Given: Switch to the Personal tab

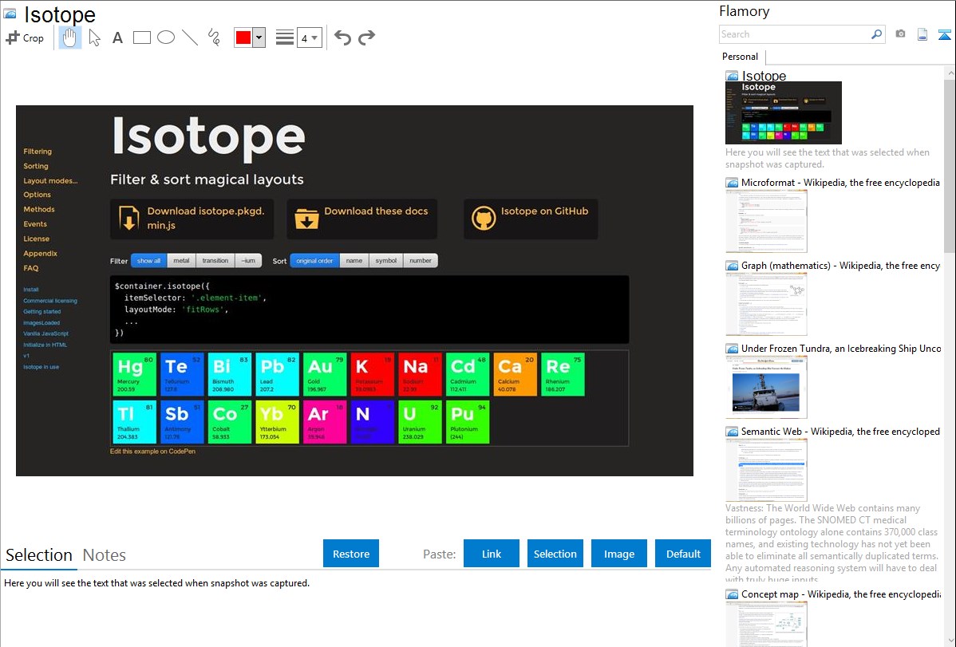Looking at the screenshot, I should pos(741,57).
